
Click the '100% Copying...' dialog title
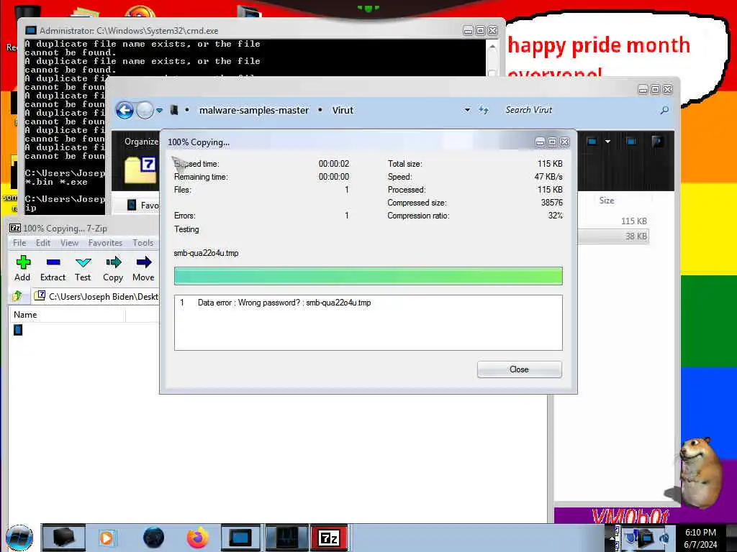[x=199, y=142]
